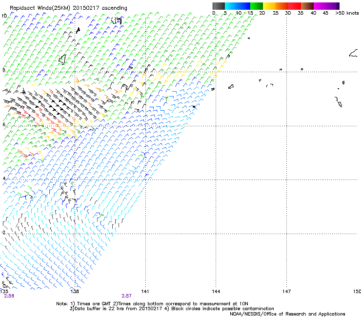This screenshot has height=317, width=361.
Task: Click the longitude label '144'
Action: (x=216, y=292)
